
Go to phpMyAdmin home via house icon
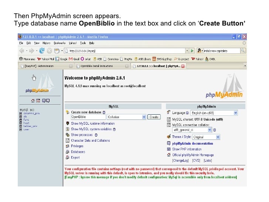click(x=33, y=101)
